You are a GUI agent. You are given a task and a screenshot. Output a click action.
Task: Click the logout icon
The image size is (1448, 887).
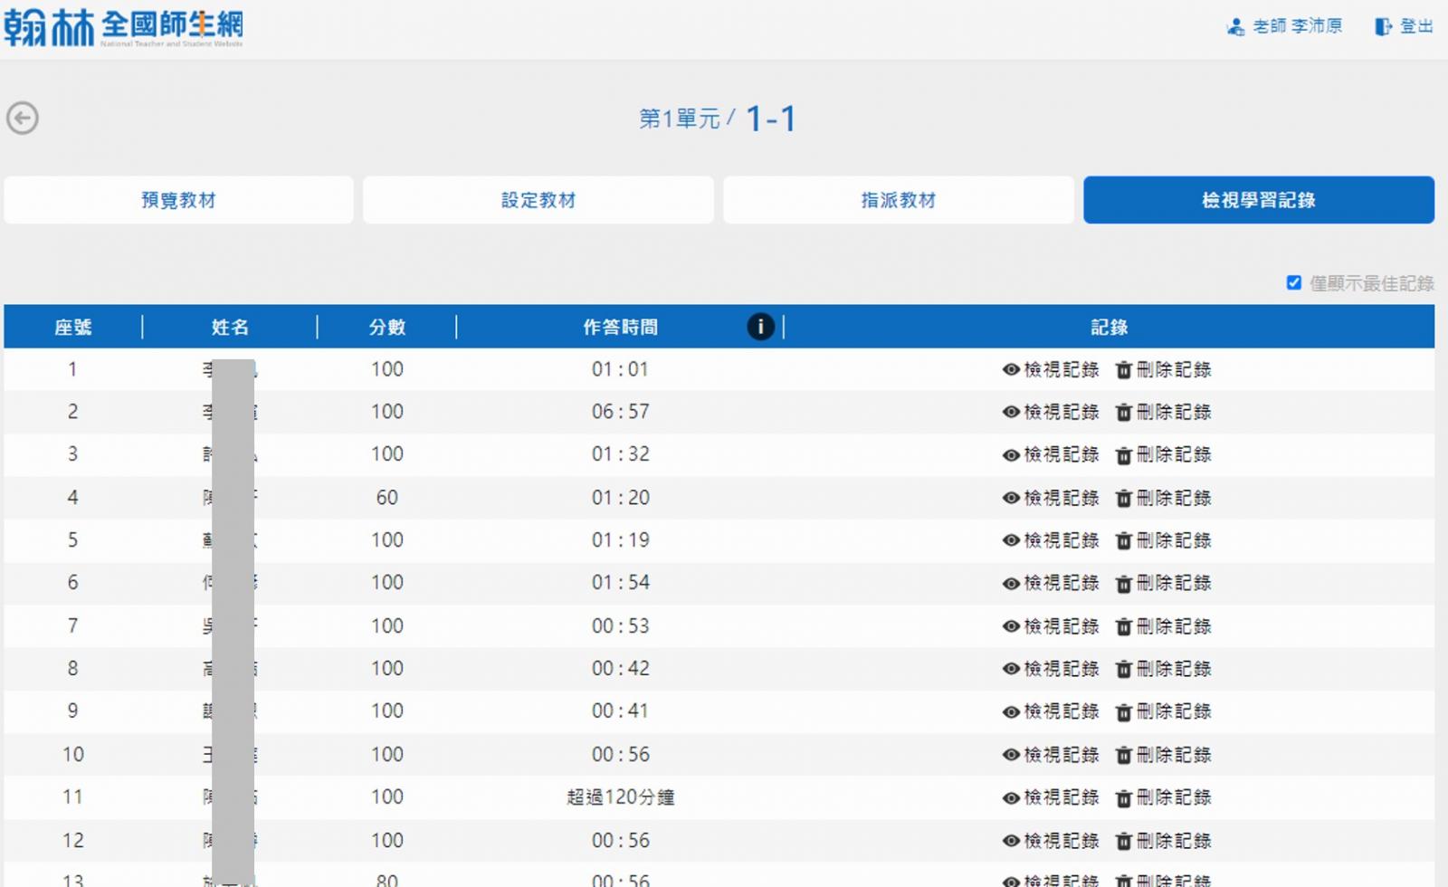coord(1383,27)
